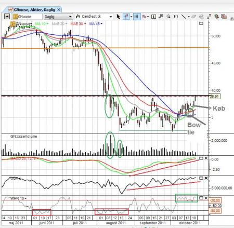Click the red windows layout icon
This screenshot has height=228, width=234.
224,17
